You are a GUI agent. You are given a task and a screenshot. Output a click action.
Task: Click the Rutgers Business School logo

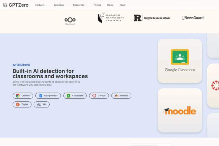point(152,18)
